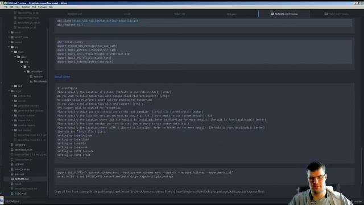364x205 pixels.
Task: Expand the generated-sources folder arrow
Action: click(13, 106)
